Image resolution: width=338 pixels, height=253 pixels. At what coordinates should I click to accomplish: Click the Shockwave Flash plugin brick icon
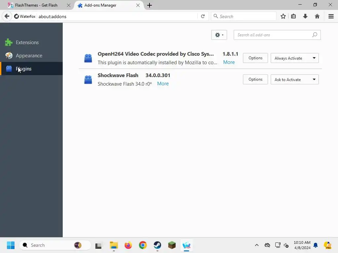pos(88,80)
